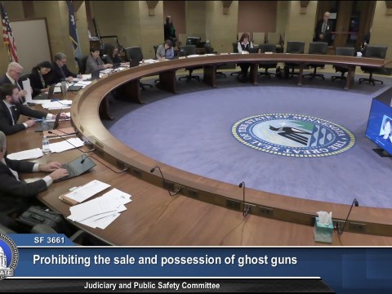Click the caption "Prohibiting the sale and possession of ghost guns"

[x=165, y=260]
